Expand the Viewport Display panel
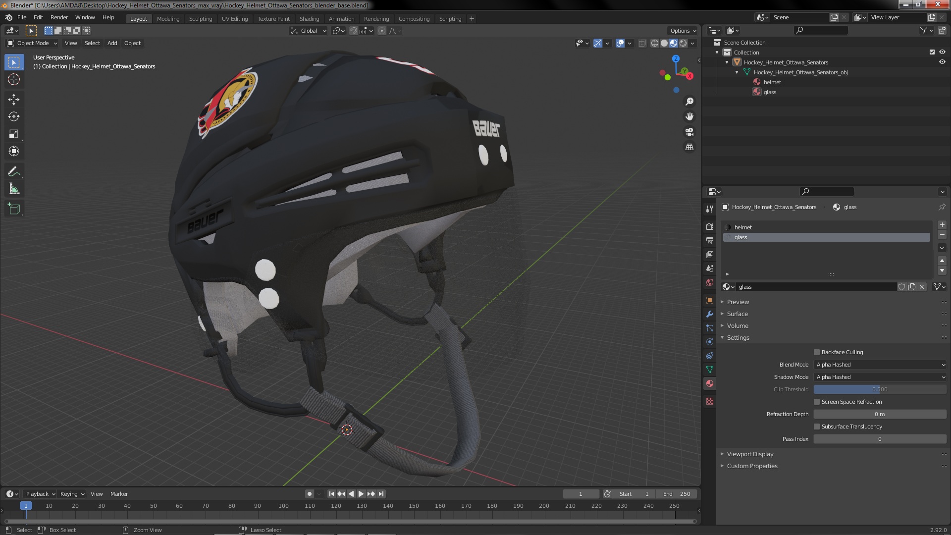The height and width of the screenshot is (535, 951). point(750,454)
